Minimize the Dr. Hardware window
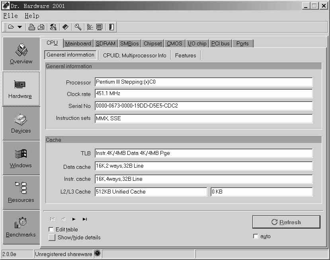The height and width of the screenshot is (260, 330). click(x=306, y=6)
